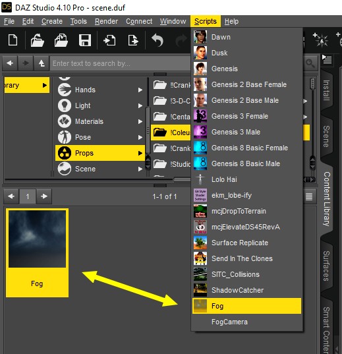Click the New scene file icon
Viewport: 342px width, 354px height.
tap(13, 40)
